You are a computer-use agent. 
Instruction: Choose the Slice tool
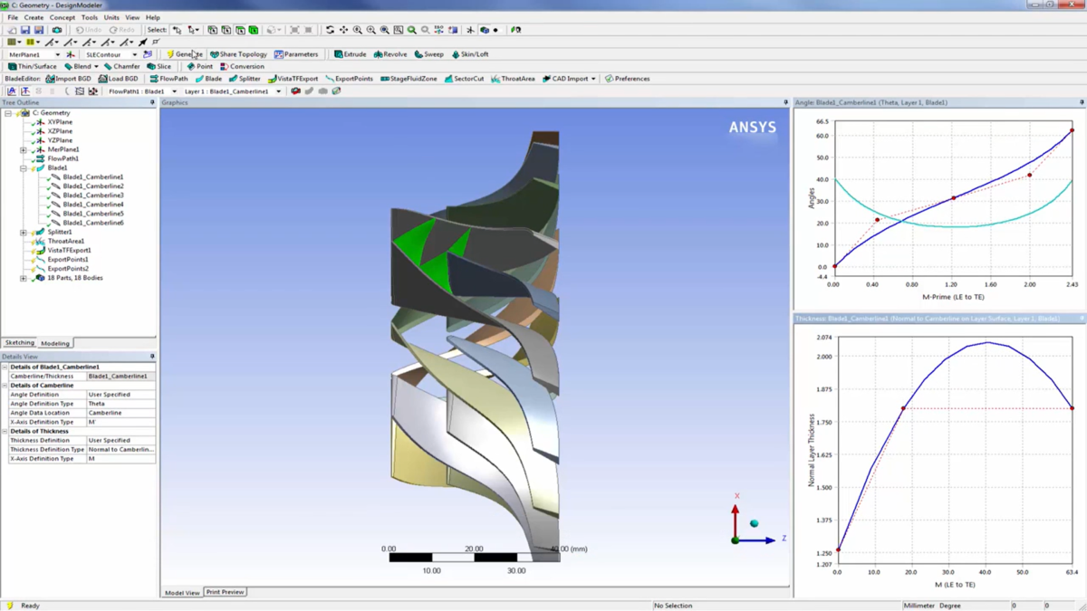(159, 66)
